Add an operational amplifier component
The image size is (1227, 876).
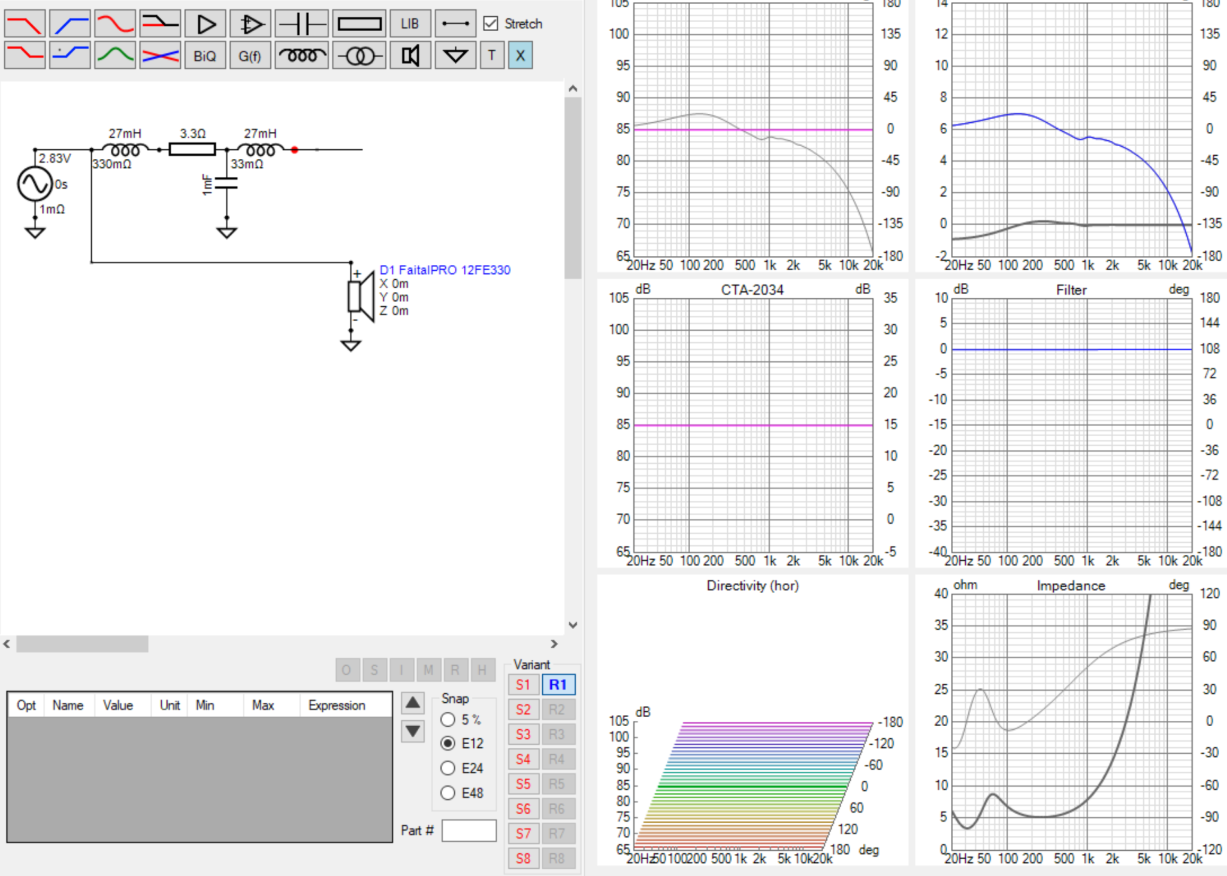[x=250, y=24]
